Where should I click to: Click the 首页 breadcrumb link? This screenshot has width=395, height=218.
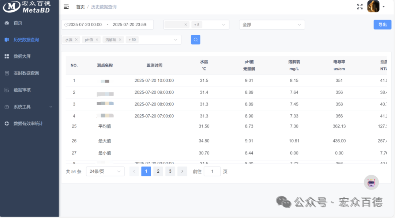click(80, 7)
